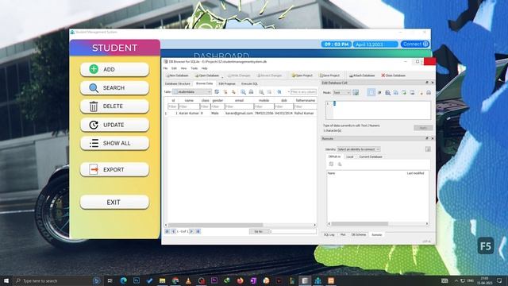
Task: Switch to Execute SQL tab
Action: coord(249,83)
